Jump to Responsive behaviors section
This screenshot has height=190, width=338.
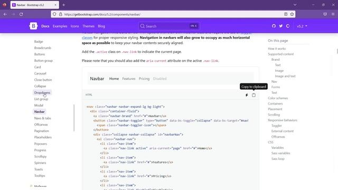283,120
